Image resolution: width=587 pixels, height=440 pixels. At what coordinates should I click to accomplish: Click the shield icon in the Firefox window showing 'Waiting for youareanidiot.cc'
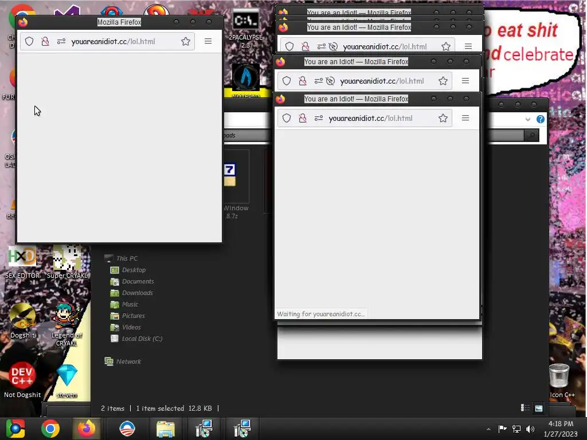[x=287, y=118]
